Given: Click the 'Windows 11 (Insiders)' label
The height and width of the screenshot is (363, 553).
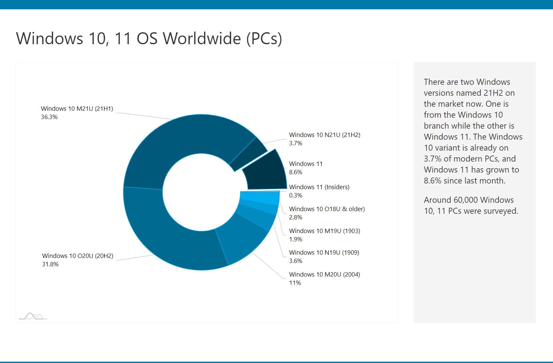Looking at the screenshot, I should pos(319,187).
